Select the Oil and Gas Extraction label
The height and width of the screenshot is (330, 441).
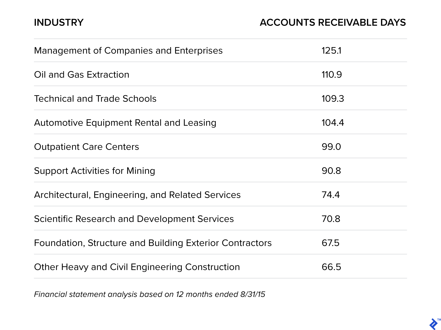click(82, 75)
